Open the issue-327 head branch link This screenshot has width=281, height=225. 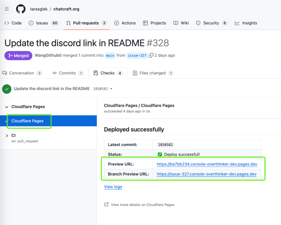[x=137, y=56]
